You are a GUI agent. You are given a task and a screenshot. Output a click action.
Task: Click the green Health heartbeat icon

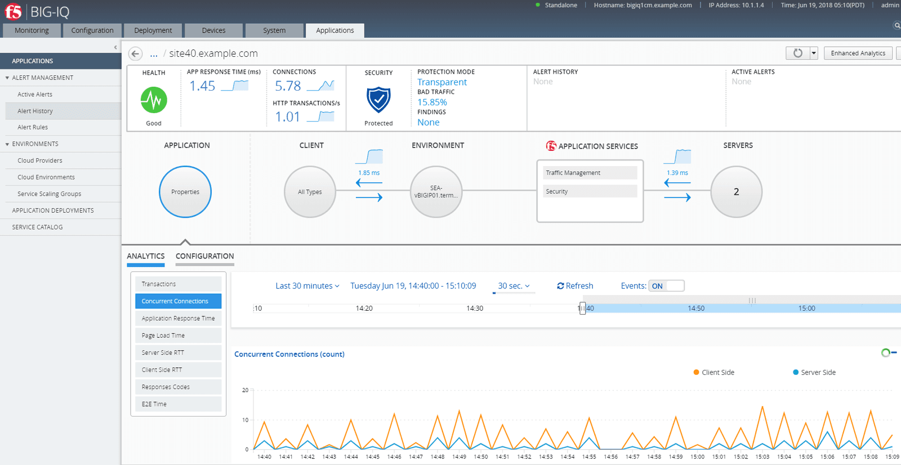pyautogui.click(x=154, y=100)
